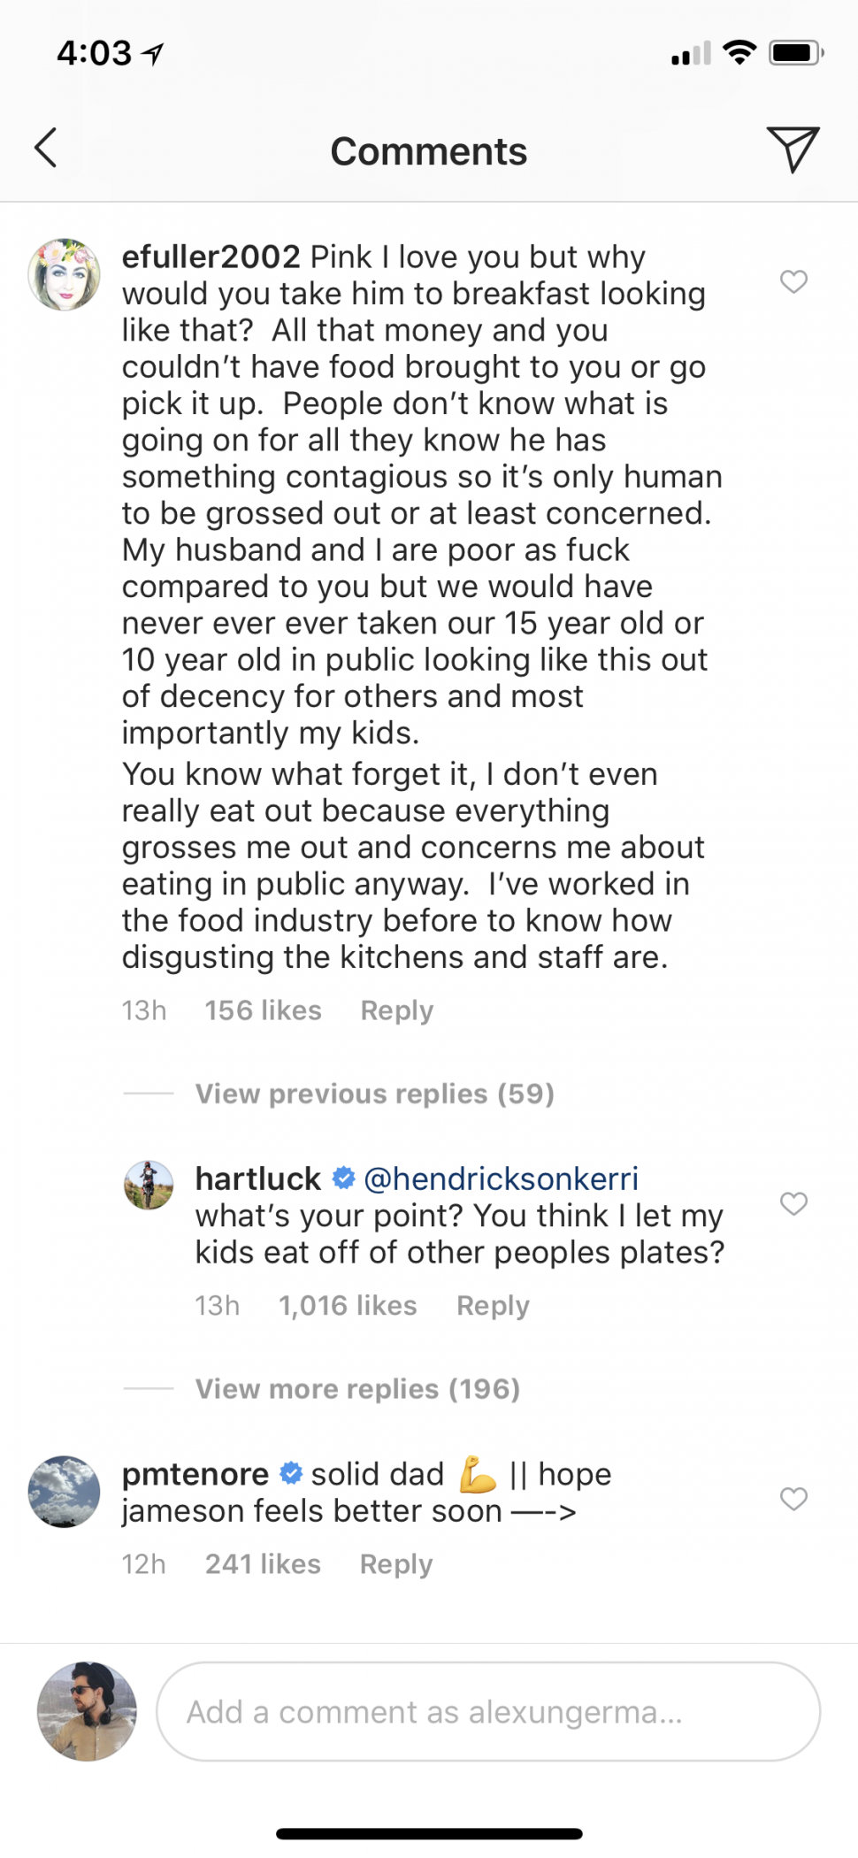Open hartluck's profile avatar
Image resolution: width=858 pixels, height=1858 pixels.
click(x=149, y=1185)
